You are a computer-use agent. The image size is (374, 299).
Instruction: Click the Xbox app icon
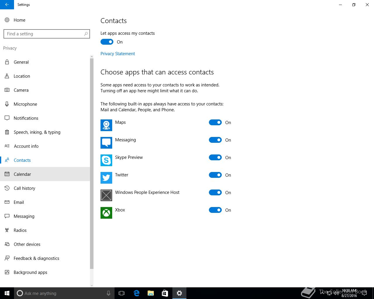[x=106, y=213]
